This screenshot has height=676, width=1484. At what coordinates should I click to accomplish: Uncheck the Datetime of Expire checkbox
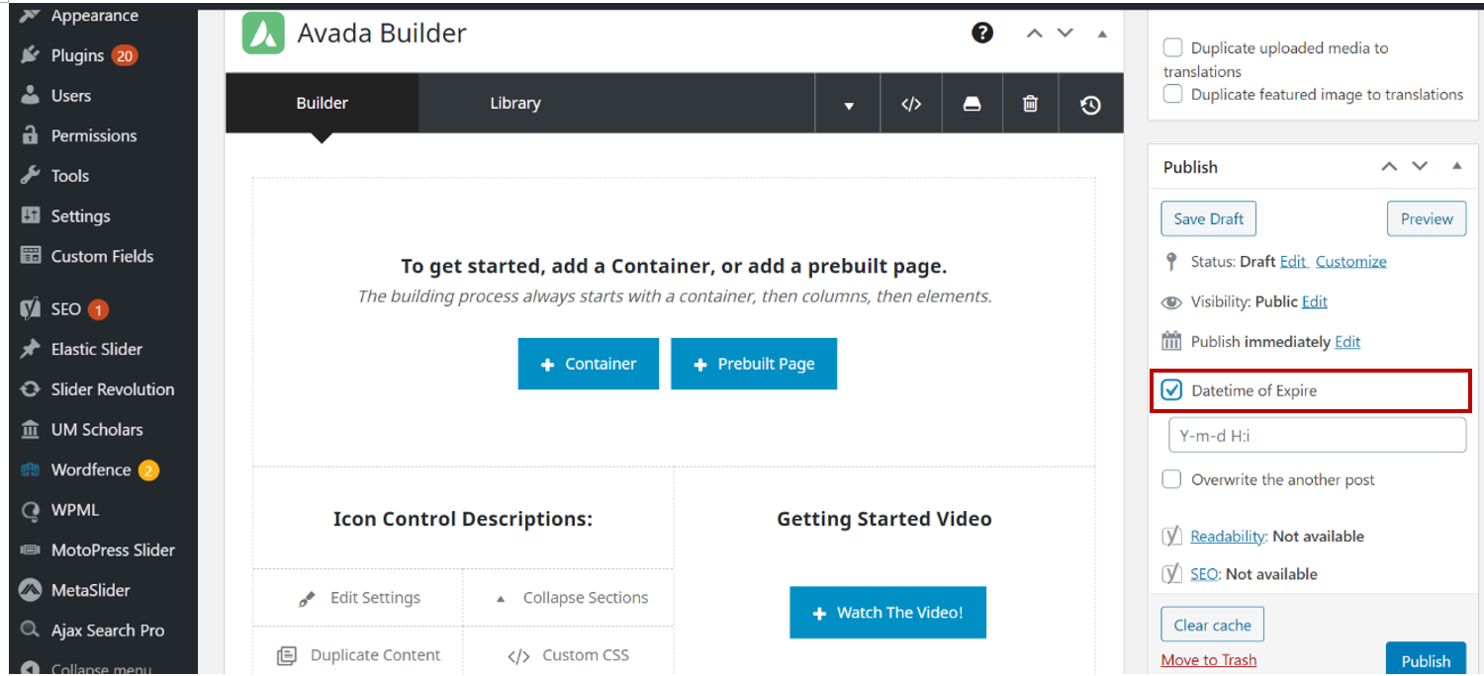point(1172,390)
